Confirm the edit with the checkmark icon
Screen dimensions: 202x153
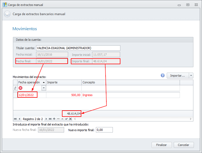[66, 119]
